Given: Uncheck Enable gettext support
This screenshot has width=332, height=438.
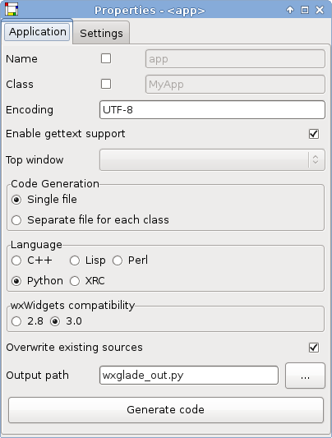Looking at the screenshot, I should 314,134.
